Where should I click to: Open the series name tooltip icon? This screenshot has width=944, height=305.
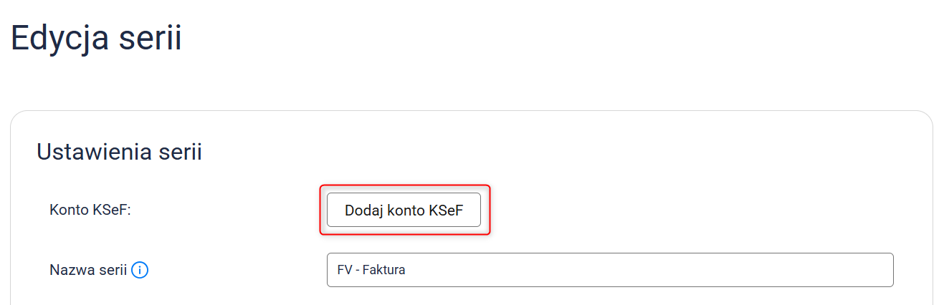(x=140, y=270)
